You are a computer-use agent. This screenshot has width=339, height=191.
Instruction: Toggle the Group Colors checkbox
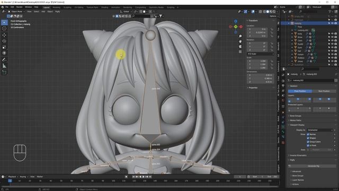pos(308,142)
